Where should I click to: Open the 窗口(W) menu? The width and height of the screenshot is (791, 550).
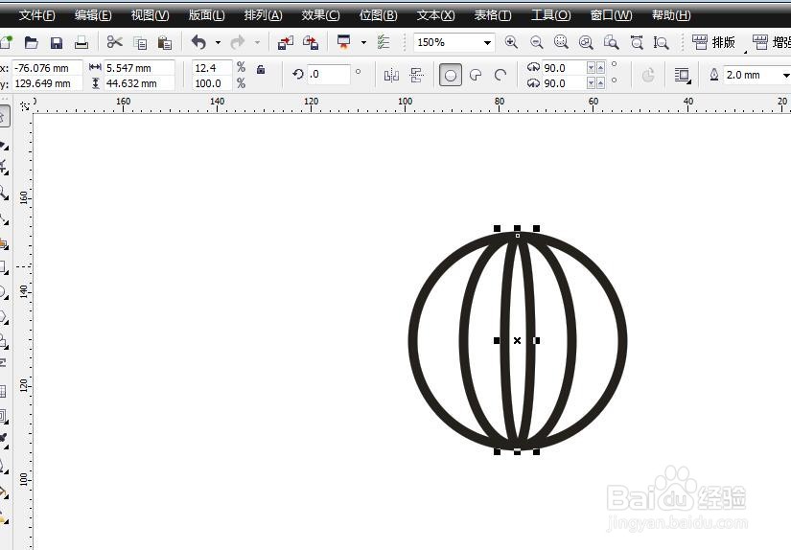point(612,15)
